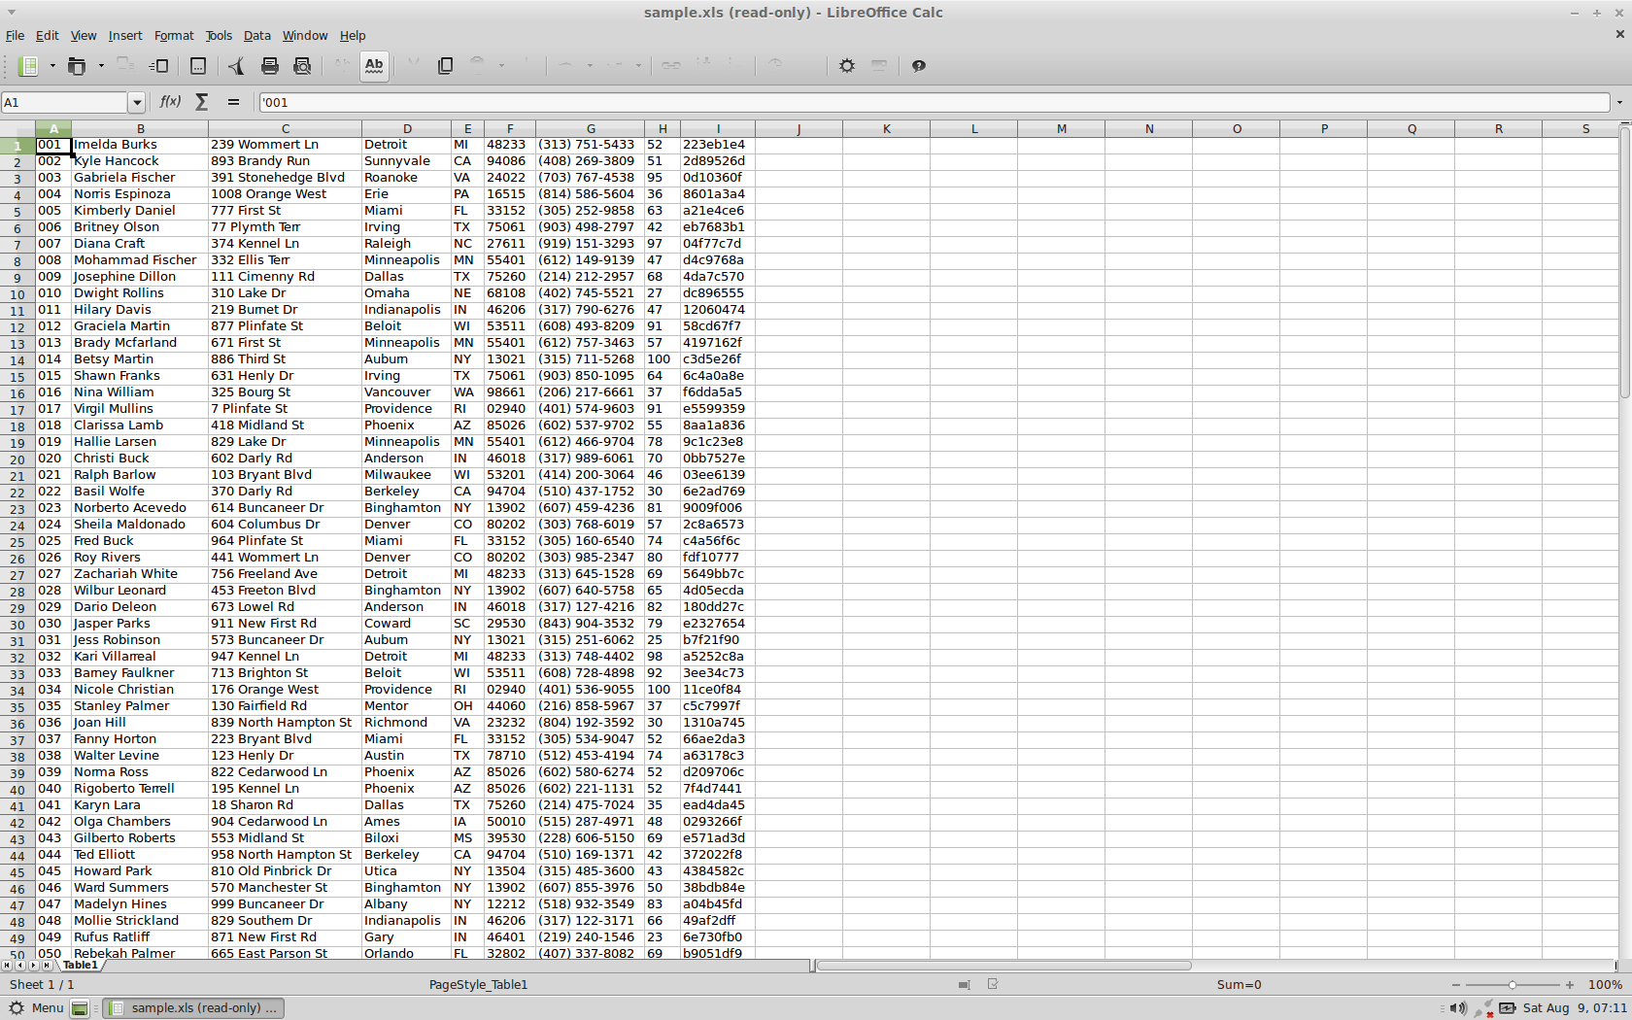Image resolution: width=1632 pixels, height=1020 pixels.
Task: Click the zoom slider handle
Action: pos(1512,985)
